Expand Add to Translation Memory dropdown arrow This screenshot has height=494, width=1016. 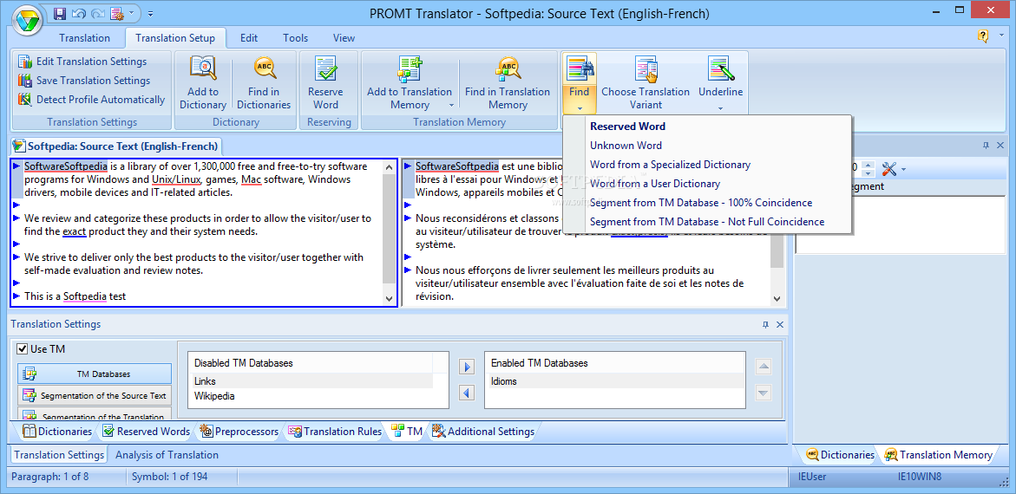click(451, 106)
